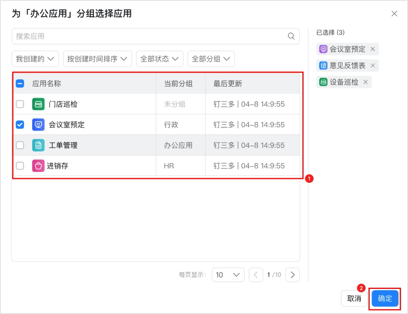Check the 进销存 row checkbox
This screenshot has height=314, width=408.
(20, 166)
